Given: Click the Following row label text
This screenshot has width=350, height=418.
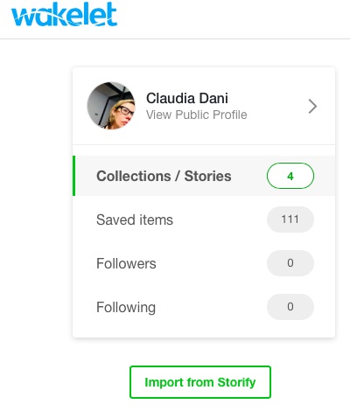Looking at the screenshot, I should 126,308.
